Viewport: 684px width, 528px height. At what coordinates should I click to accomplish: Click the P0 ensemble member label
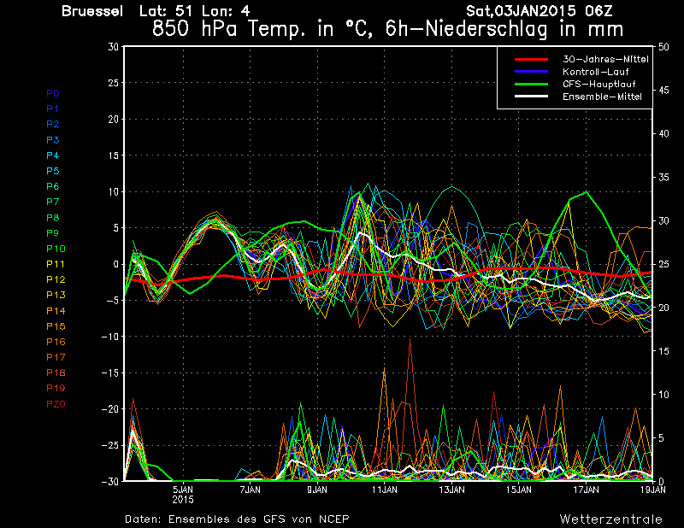53,93
